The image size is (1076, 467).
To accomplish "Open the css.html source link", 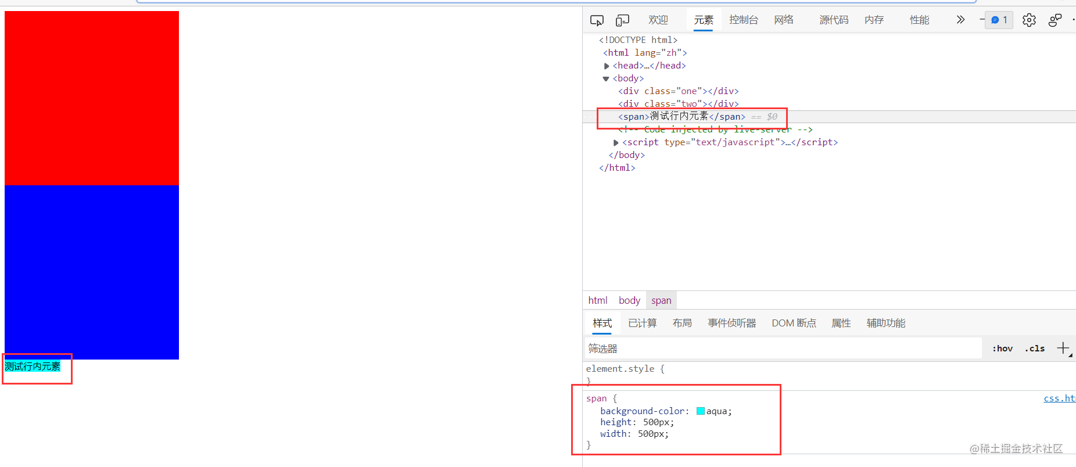I will coord(1059,398).
